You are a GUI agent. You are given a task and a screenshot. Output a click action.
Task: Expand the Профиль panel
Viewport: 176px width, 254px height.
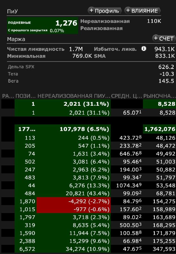tap(105, 11)
